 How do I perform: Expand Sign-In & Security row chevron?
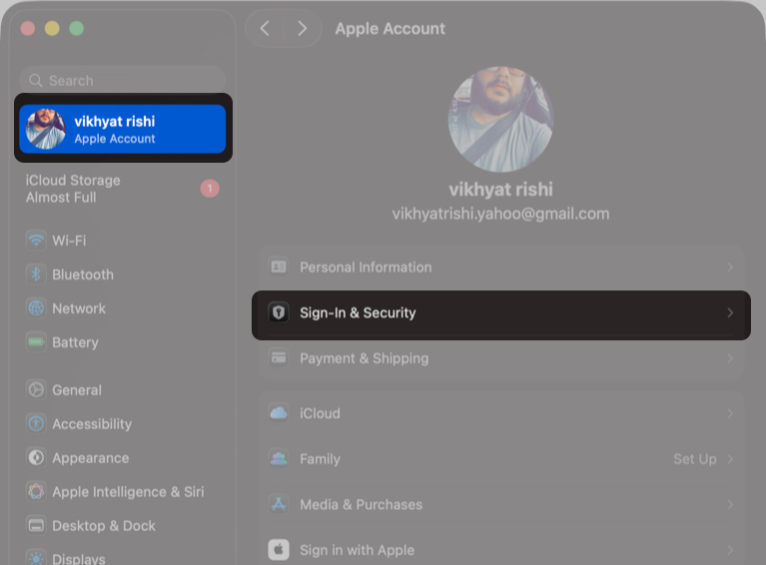coord(730,312)
